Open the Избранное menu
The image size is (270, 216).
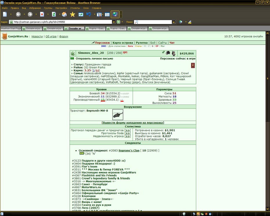pos(35,8)
